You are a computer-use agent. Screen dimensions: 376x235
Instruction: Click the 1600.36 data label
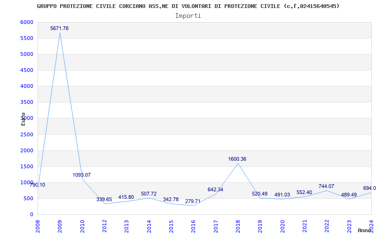[237, 159]
